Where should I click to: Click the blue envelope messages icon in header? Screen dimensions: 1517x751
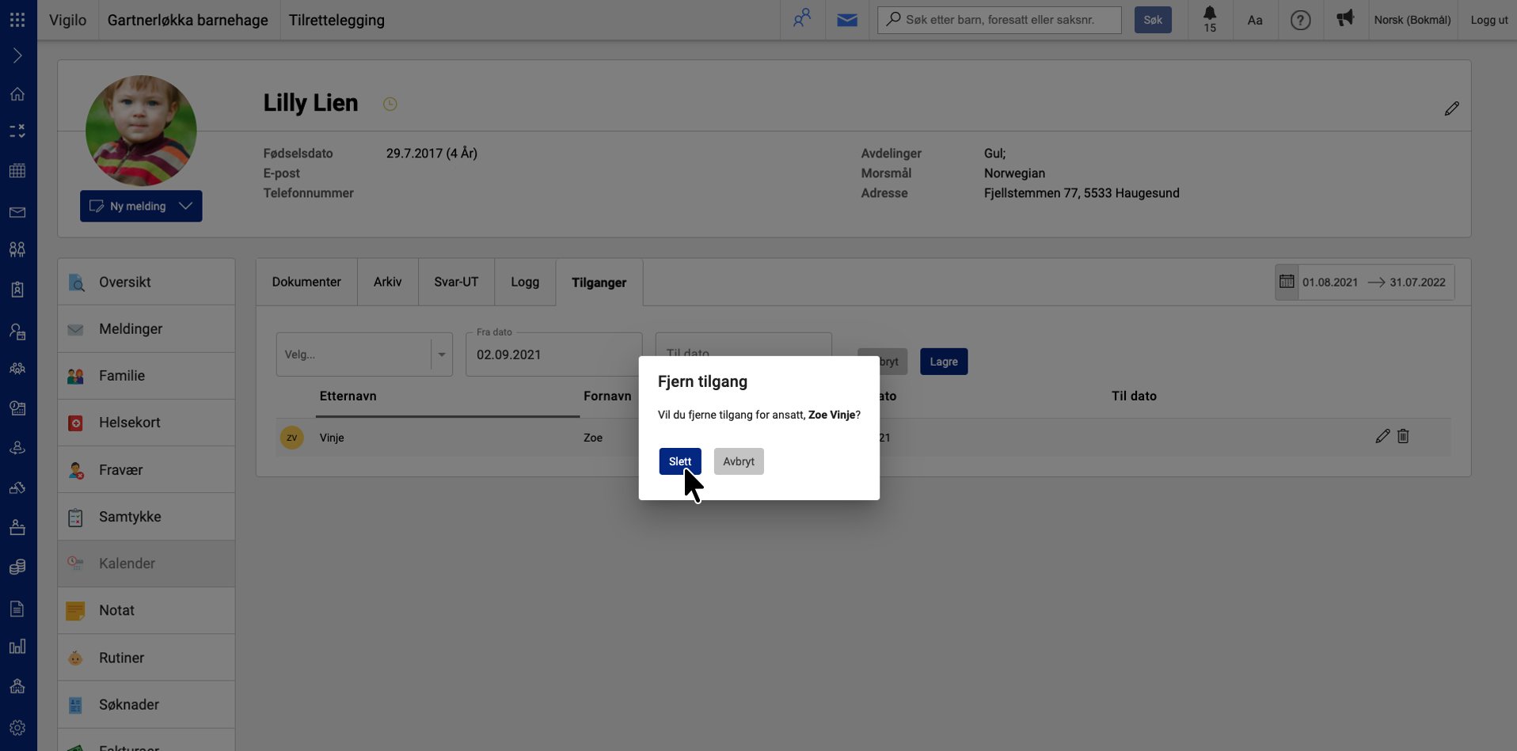[x=846, y=20]
